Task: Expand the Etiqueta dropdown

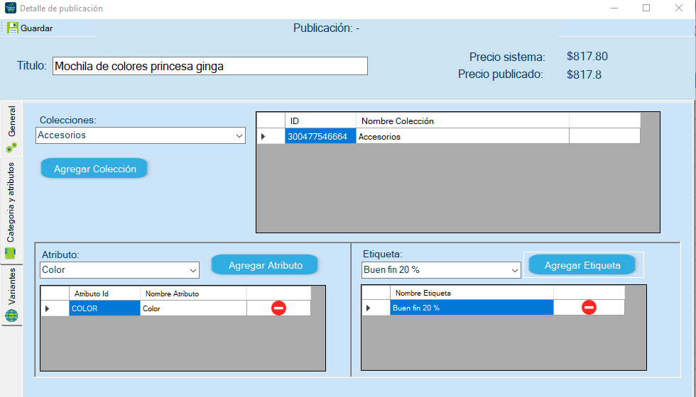Action: [x=514, y=270]
